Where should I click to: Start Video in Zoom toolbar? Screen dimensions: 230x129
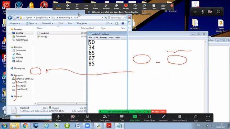(x=73, y=118)
